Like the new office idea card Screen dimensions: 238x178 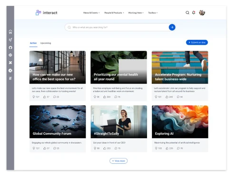[x=45, y=97]
